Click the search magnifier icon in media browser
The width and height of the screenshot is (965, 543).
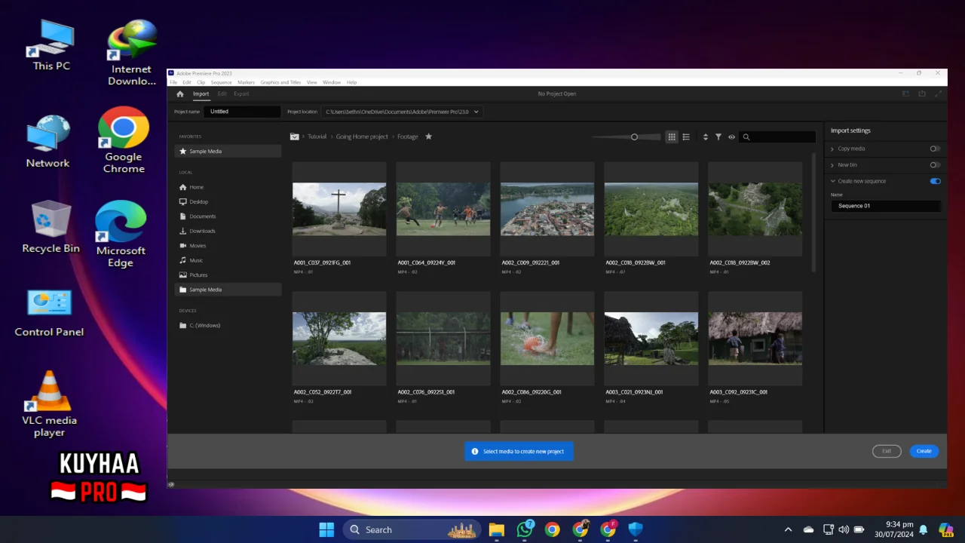coord(746,137)
